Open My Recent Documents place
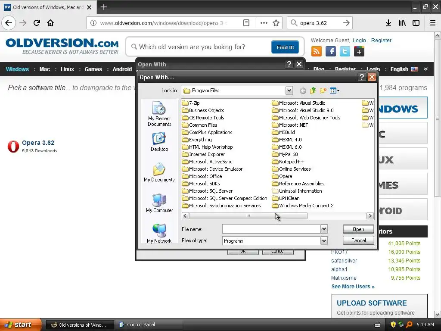 point(159,114)
